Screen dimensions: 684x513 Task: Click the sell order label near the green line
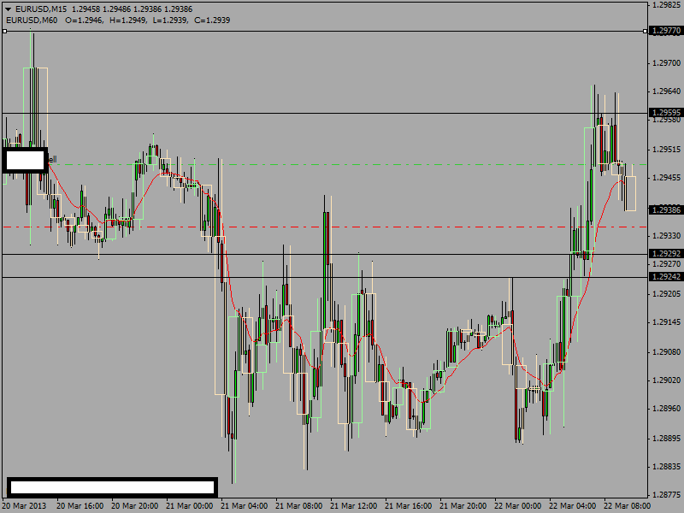[x=52, y=160]
